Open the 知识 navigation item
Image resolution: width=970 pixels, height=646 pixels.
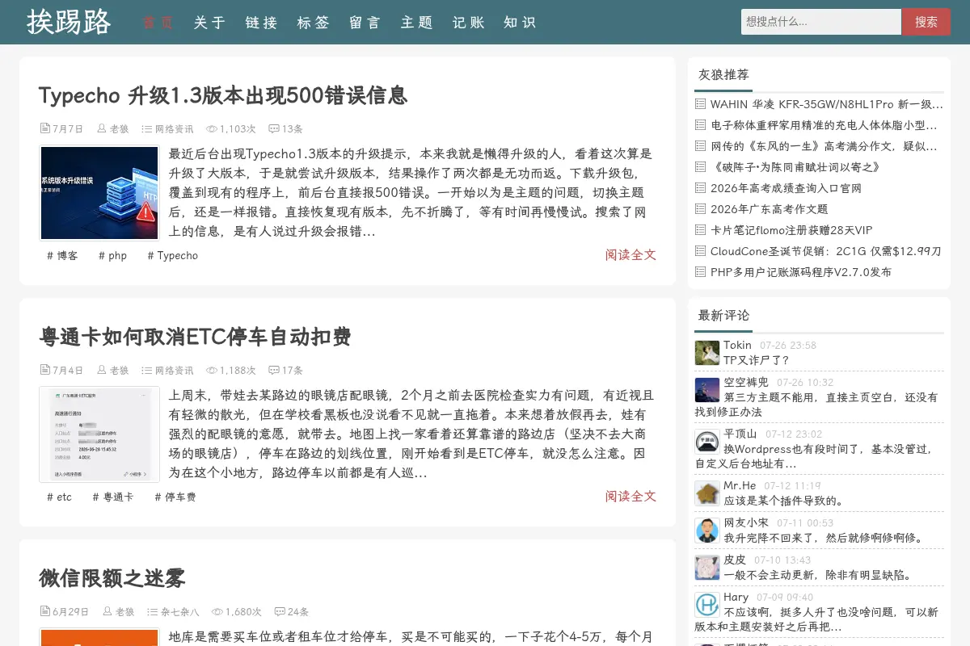pos(519,23)
